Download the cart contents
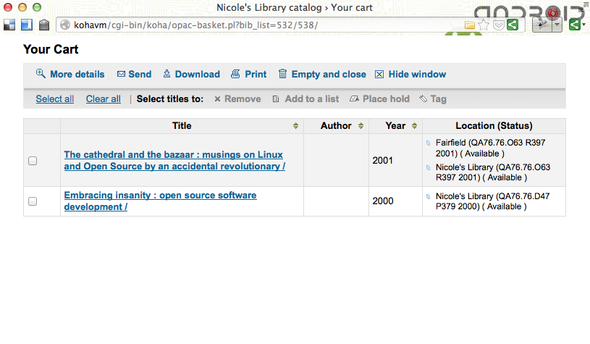The width and height of the screenshot is (590, 344). point(191,75)
